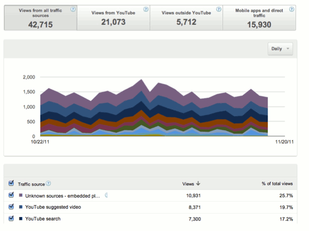
Task: Click help icon on Views from YouTube tab
Action: point(145,9)
